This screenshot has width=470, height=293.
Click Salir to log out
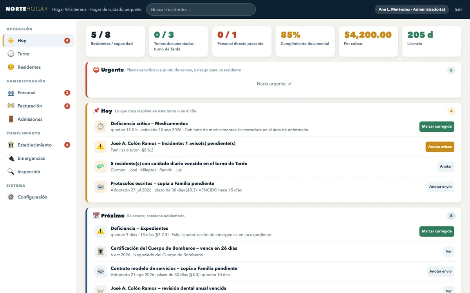pos(459,9)
